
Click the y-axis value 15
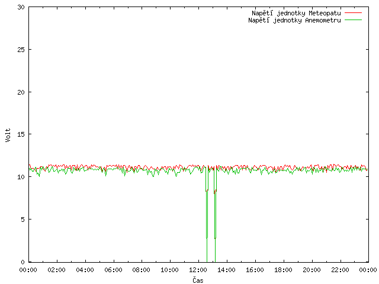coord(21,134)
